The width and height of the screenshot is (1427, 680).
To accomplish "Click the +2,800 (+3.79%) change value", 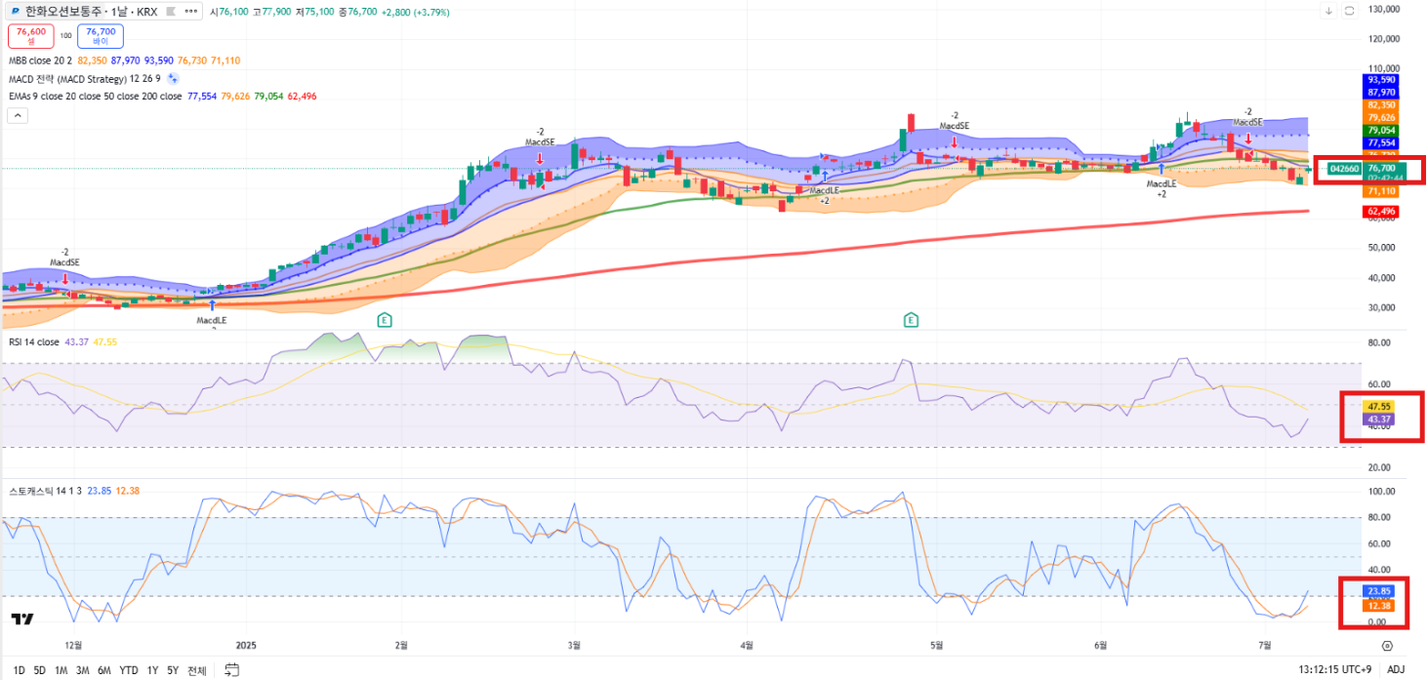I will tap(416, 11).
